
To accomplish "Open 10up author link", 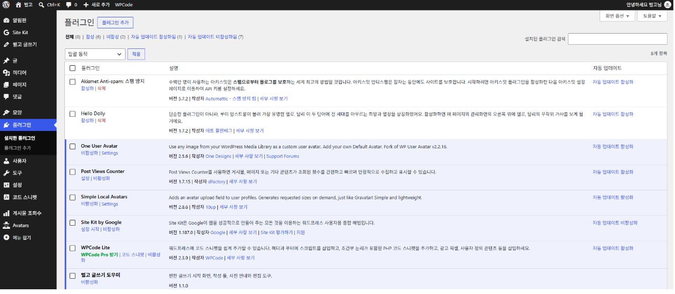I will click(x=210, y=207).
